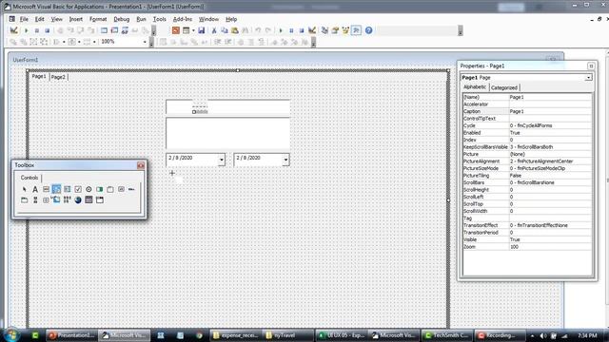Pick the Image control in the Toolbox

coord(56,200)
